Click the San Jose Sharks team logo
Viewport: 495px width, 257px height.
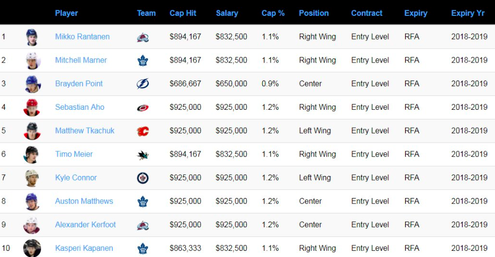click(x=143, y=154)
